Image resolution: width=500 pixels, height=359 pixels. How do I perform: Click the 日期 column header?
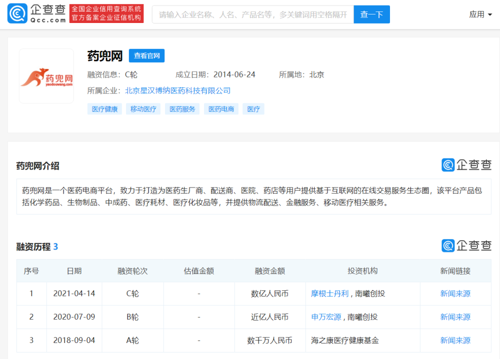[x=74, y=271]
